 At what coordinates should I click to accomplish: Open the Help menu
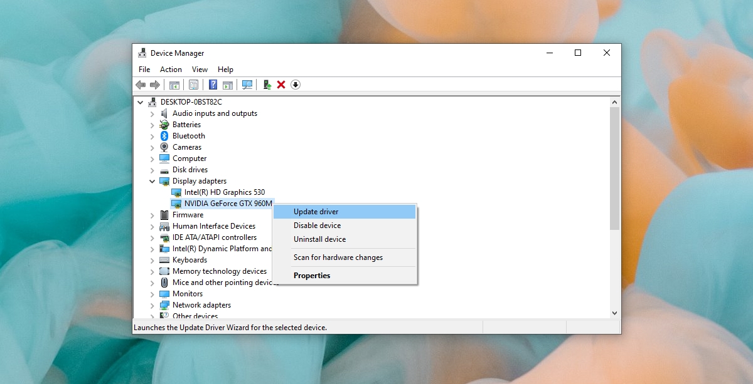click(x=225, y=70)
